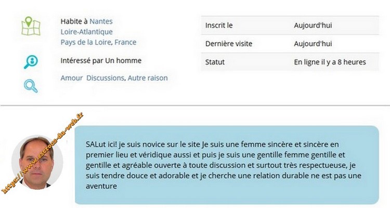
Task: Open the round profile photo
Action: point(37,162)
